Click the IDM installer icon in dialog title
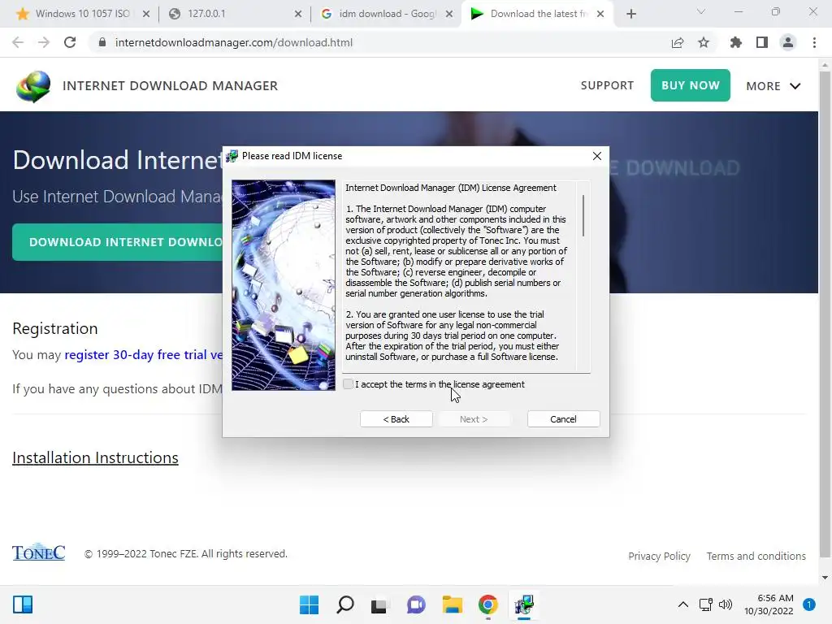Screen dimensions: 832x624 click(x=232, y=156)
